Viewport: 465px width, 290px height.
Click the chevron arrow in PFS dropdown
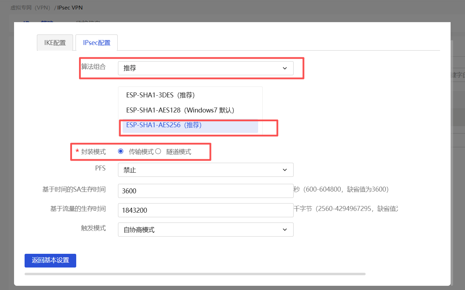284,170
